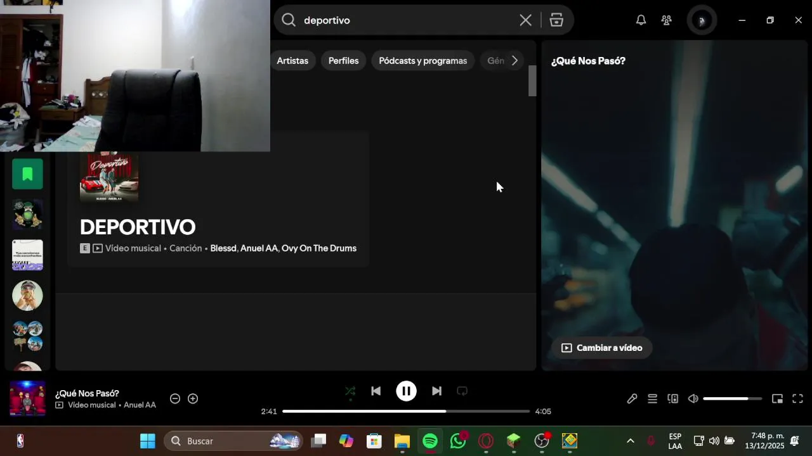Viewport: 812px width, 456px height.
Task: Open the ESP LAA language selector
Action: (675, 441)
